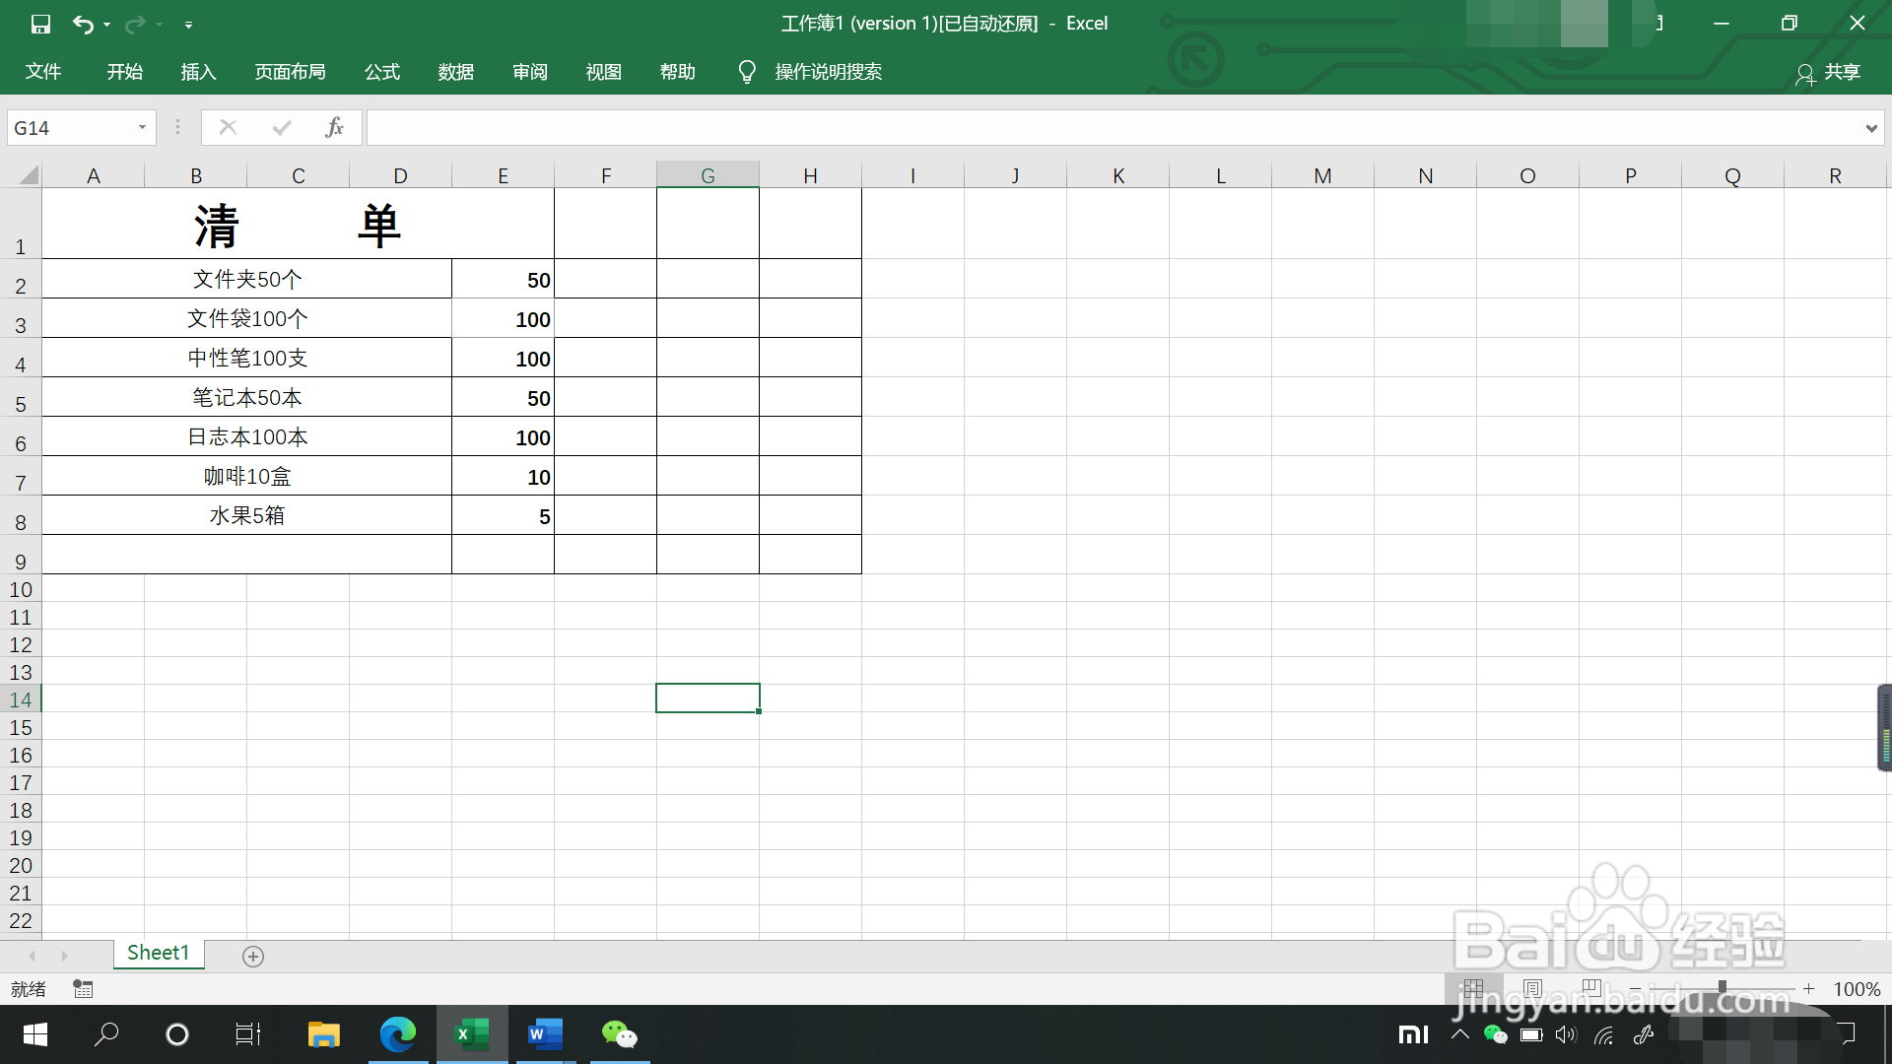Click the 共享 share button
The image size is (1892, 1064).
[x=1829, y=73]
